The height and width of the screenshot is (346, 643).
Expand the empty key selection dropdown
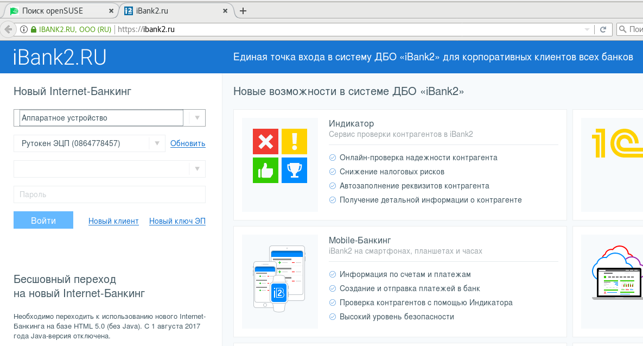click(197, 169)
